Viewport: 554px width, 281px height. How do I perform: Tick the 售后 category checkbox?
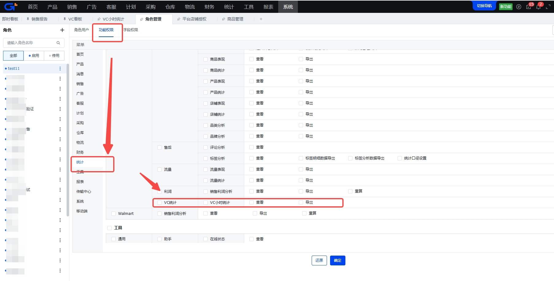click(x=160, y=148)
